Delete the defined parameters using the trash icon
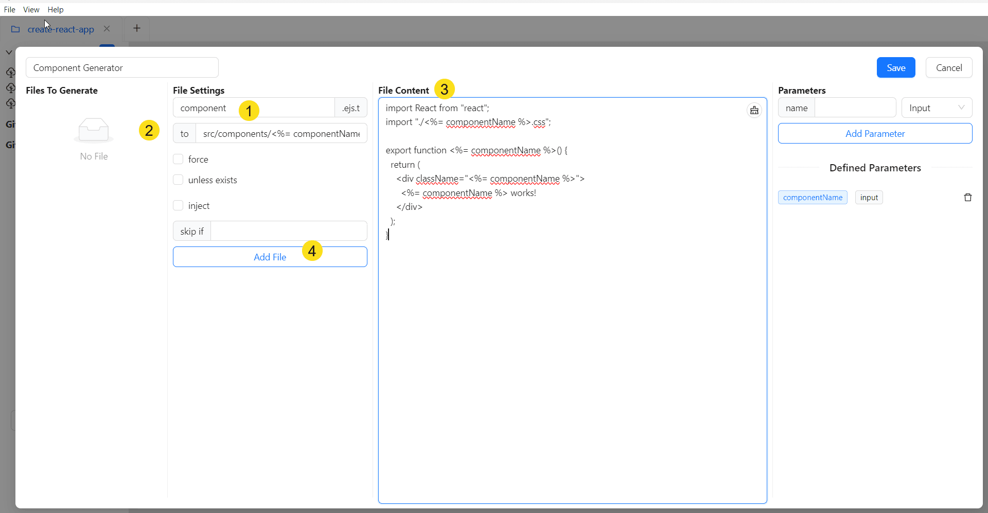988x513 pixels. point(967,197)
